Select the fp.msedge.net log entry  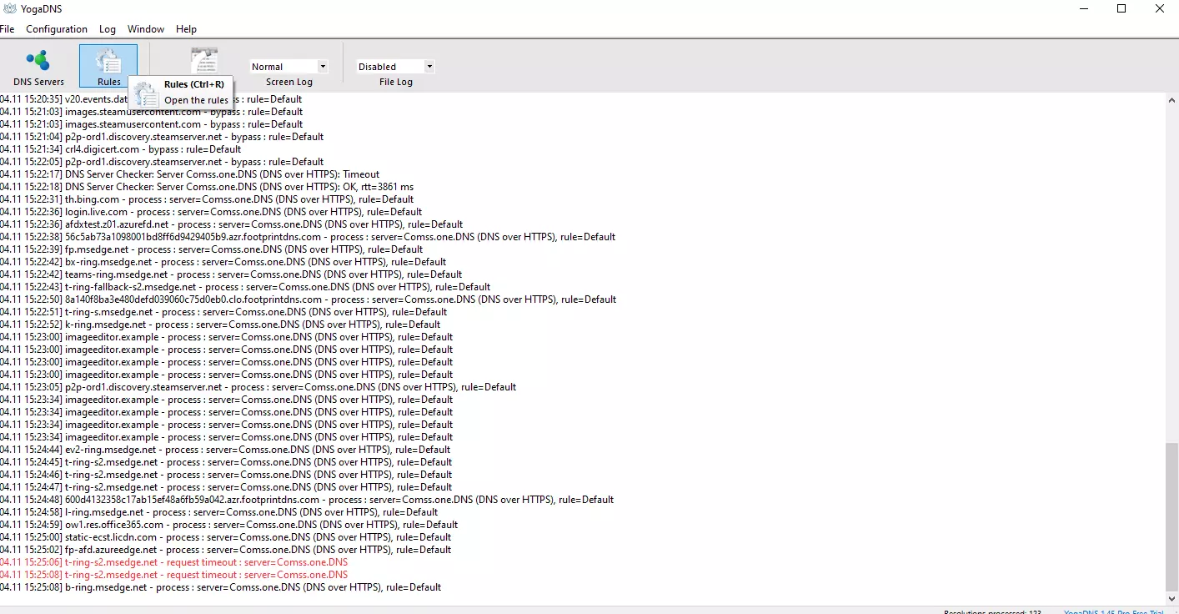pyautogui.click(x=211, y=249)
